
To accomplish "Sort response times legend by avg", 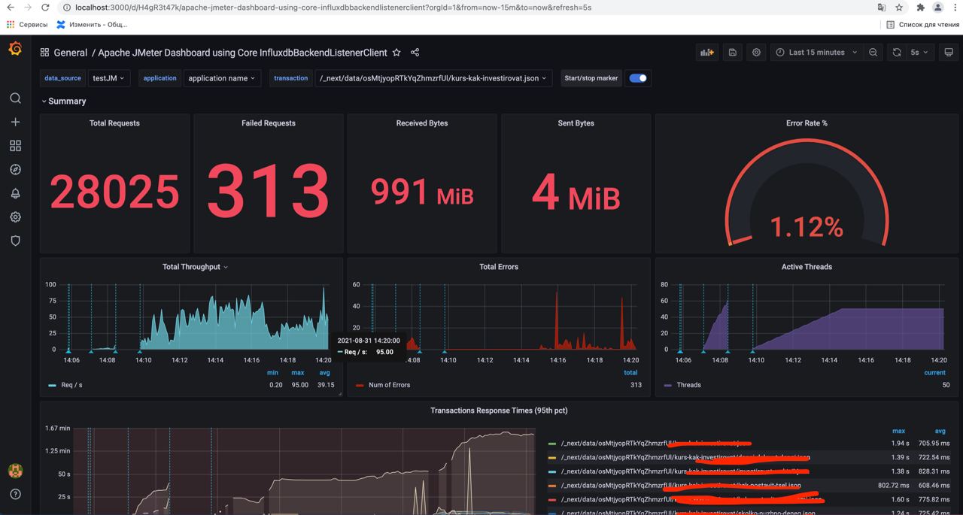I will click(x=940, y=431).
